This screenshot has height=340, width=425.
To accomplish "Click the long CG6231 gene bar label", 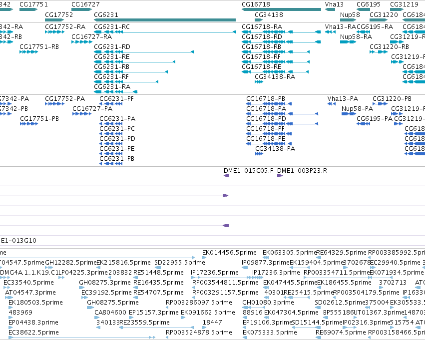I will point(106,14).
